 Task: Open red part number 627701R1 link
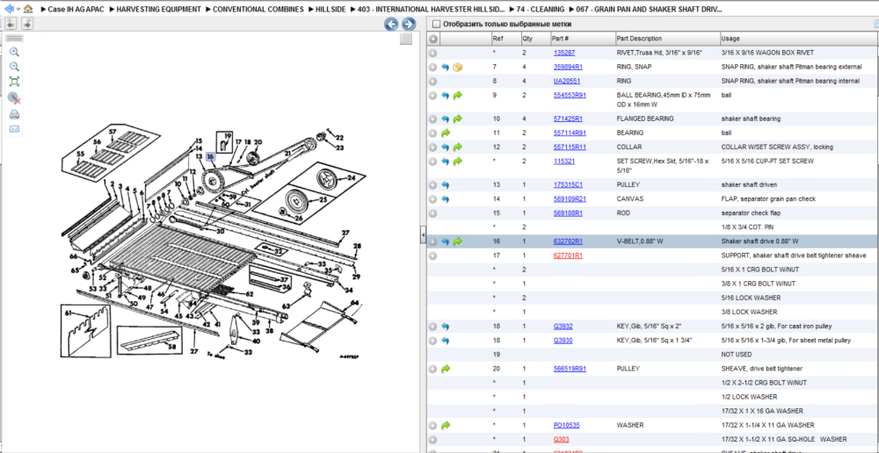(x=568, y=255)
